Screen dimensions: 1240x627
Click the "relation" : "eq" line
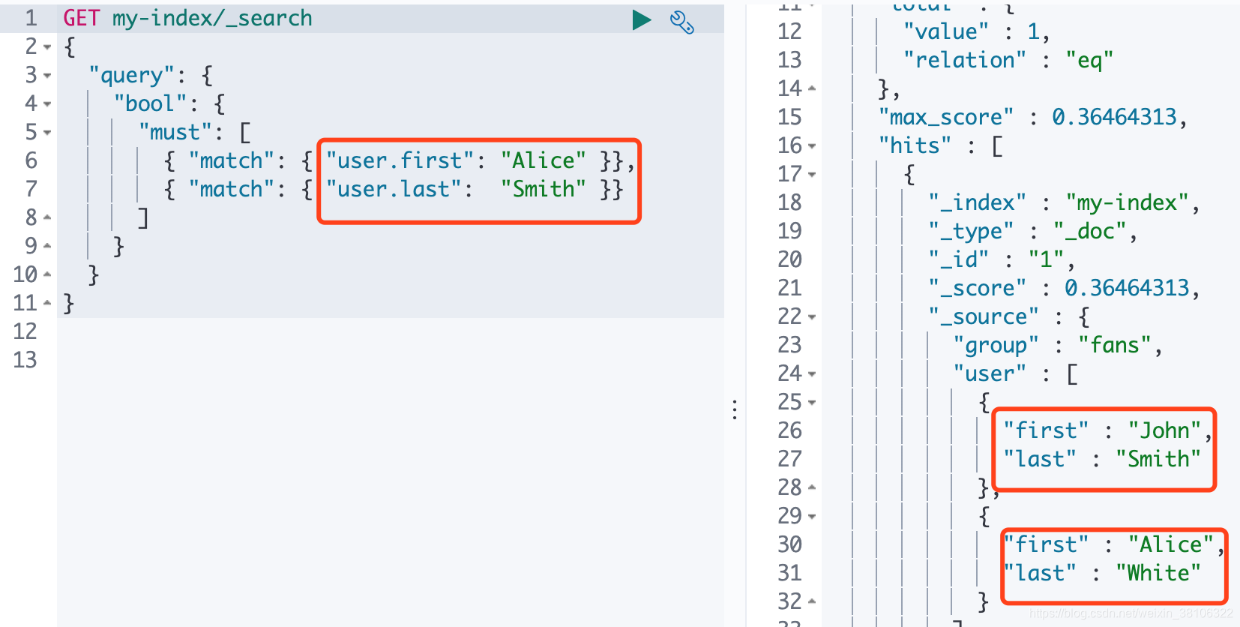(x=1008, y=60)
